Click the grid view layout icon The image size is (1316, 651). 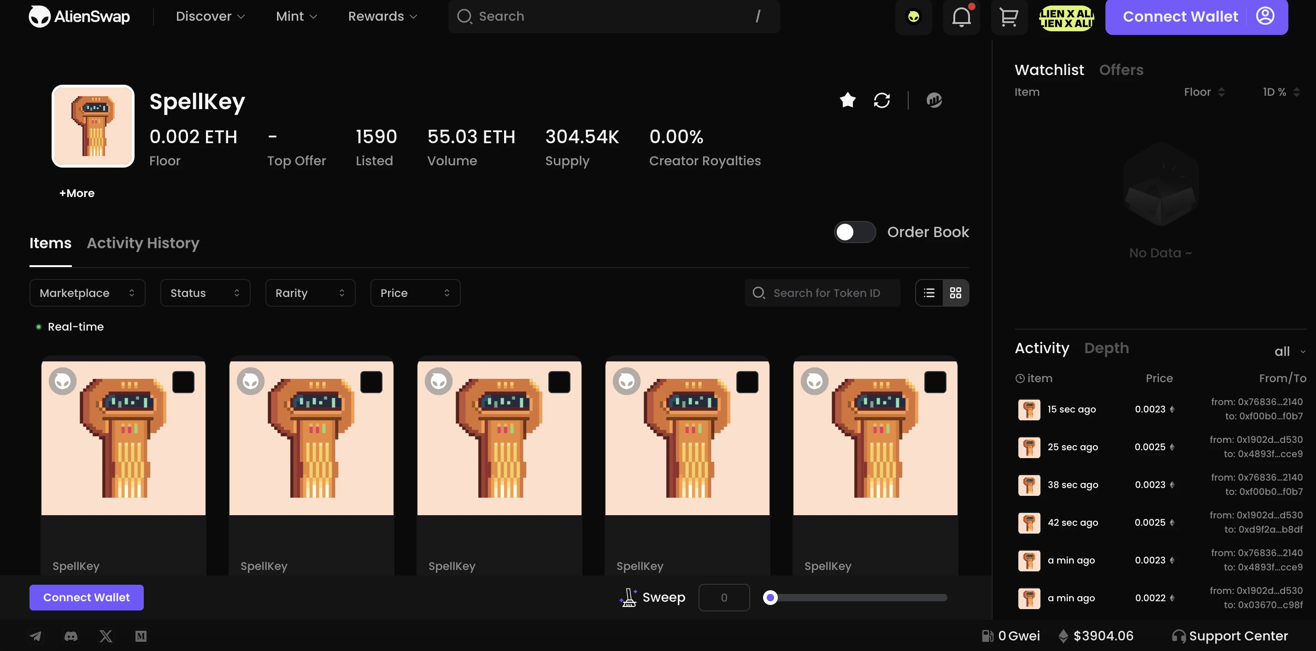[x=955, y=293]
